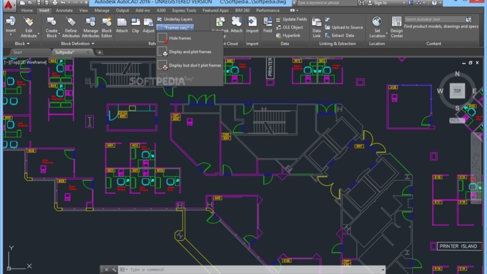Click the command line wrench settings icon
This screenshot has height=274, width=487.
[x=114, y=269]
